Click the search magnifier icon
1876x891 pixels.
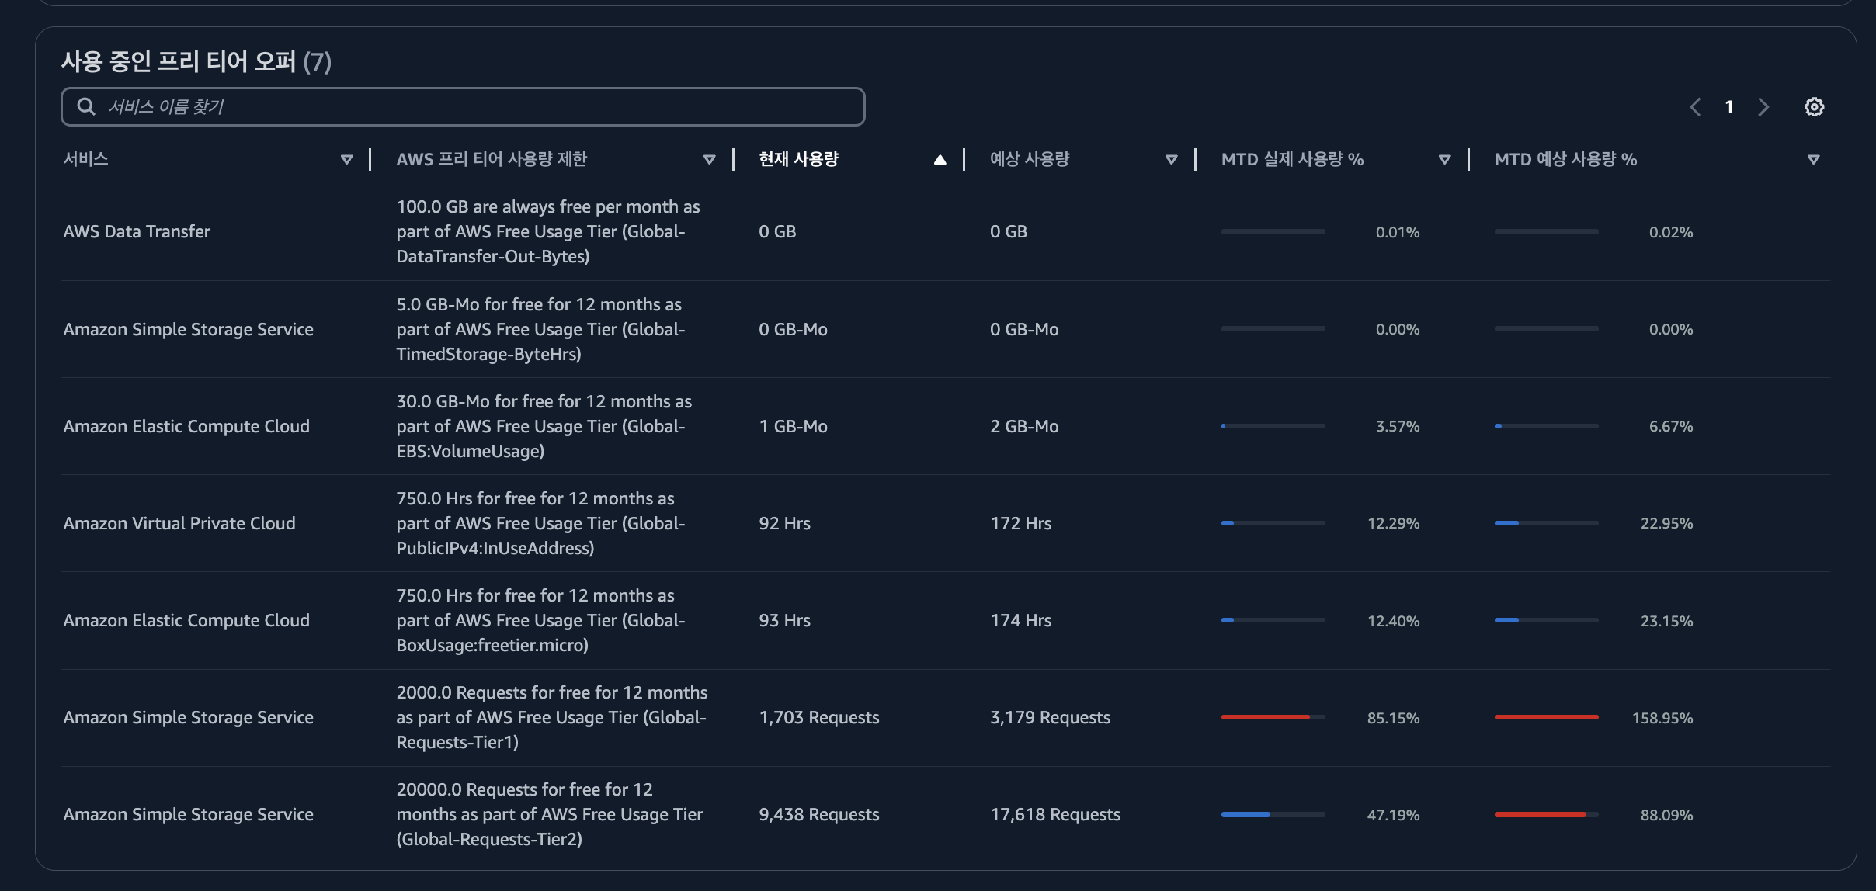point(86,106)
